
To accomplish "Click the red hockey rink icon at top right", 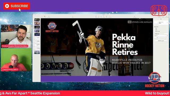I will (159, 10).
